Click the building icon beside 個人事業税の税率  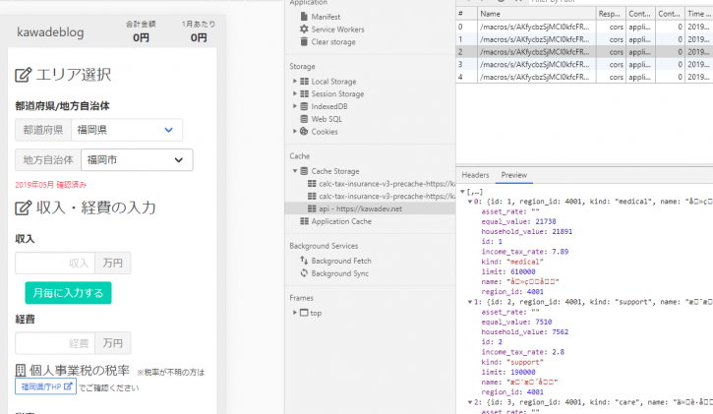point(21,371)
